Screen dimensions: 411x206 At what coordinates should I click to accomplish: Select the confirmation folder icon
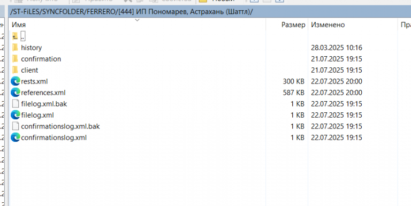(x=15, y=59)
